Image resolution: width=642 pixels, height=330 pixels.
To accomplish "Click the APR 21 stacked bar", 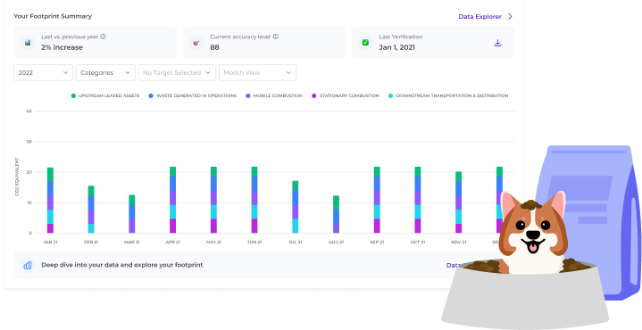I will [x=173, y=200].
